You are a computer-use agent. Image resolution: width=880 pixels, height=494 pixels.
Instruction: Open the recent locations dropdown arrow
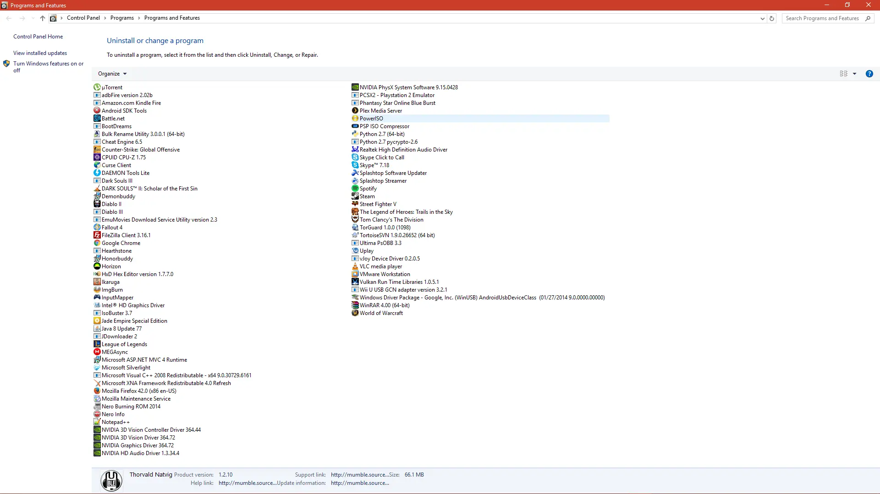33,18
